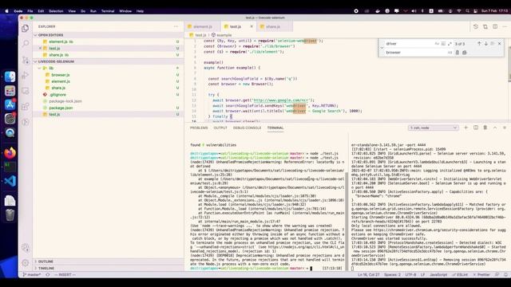The image size is (511, 287).
Task: Switch to the Problems panel tab
Action: pyautogui.click(x=199, y=128)
